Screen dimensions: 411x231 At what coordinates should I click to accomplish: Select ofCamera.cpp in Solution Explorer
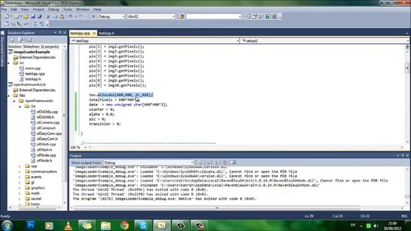pos(48,123)
